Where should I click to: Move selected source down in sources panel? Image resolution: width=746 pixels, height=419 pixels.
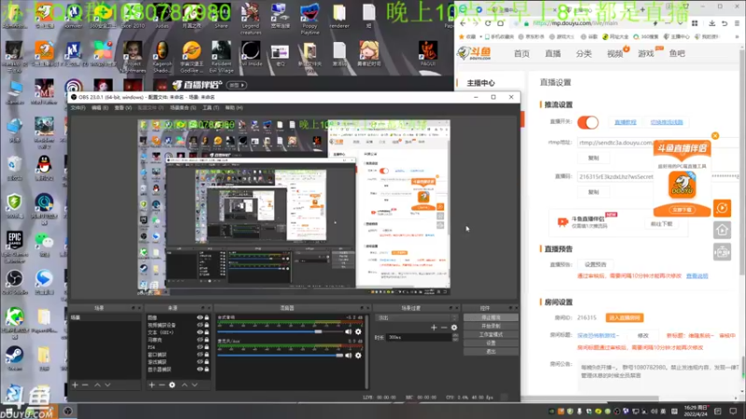195,385
